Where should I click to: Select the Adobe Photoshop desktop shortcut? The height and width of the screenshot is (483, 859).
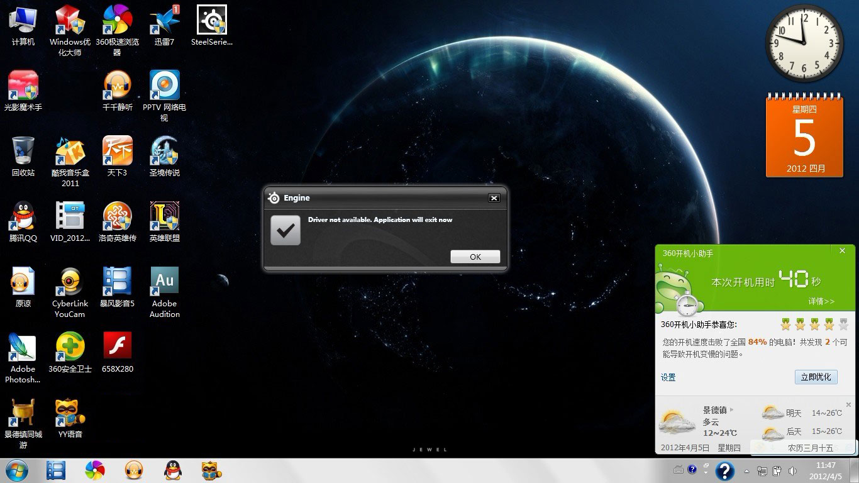(23, 358)
